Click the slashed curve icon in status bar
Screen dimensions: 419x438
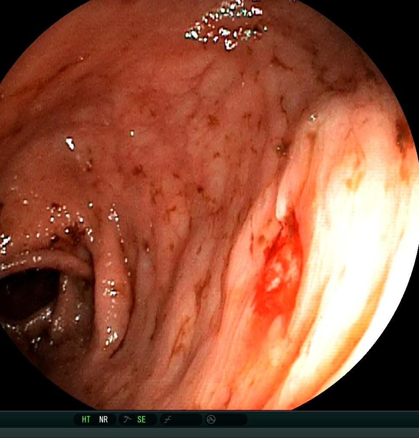(167, 419)
